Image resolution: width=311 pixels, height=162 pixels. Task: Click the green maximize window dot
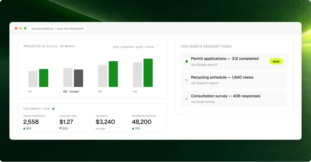pyautogui.click(x=25, y=28)
